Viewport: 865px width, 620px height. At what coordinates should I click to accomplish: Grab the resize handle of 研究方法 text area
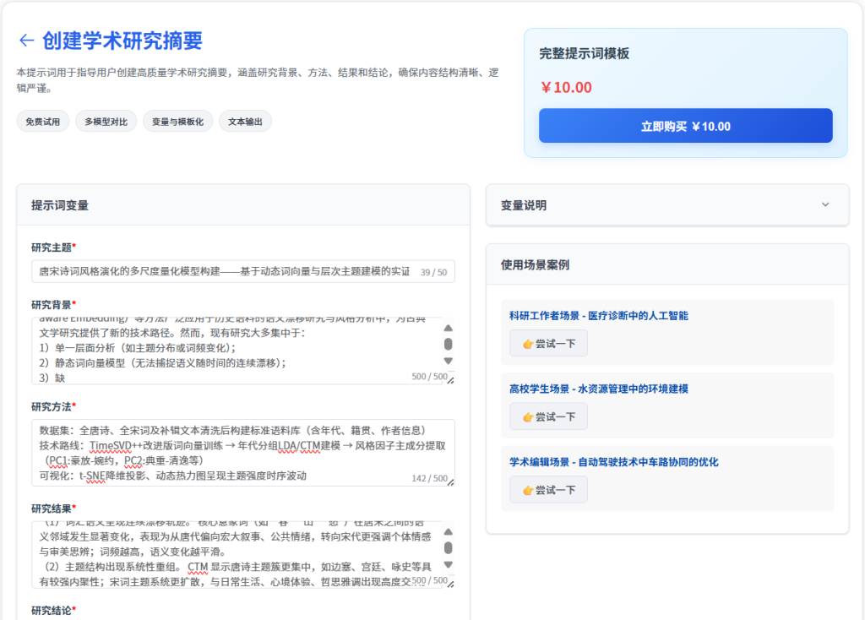pyautogui.click(x=450, y=481)
